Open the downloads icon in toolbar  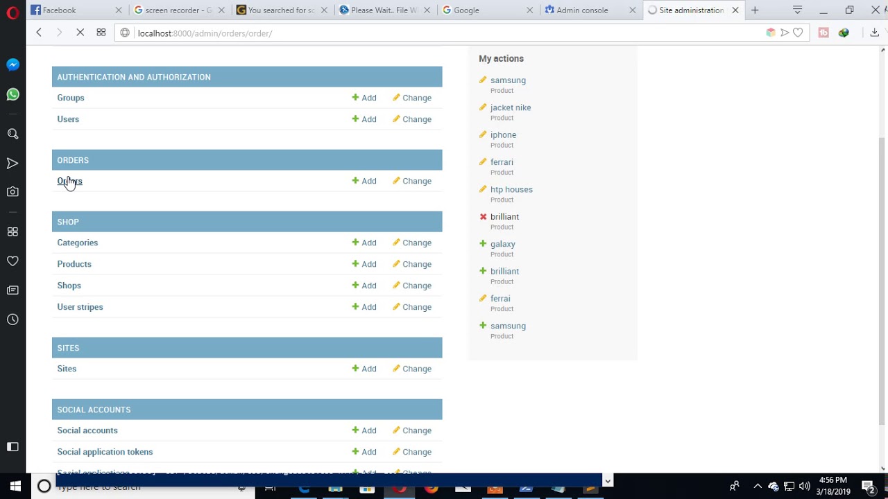coord(874,33)
